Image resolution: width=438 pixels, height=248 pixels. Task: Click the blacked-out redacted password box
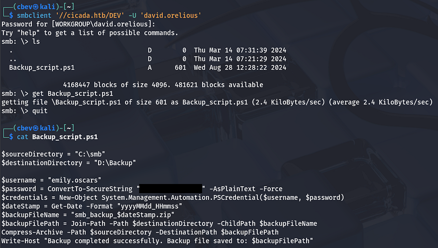(x=171, y=189)
